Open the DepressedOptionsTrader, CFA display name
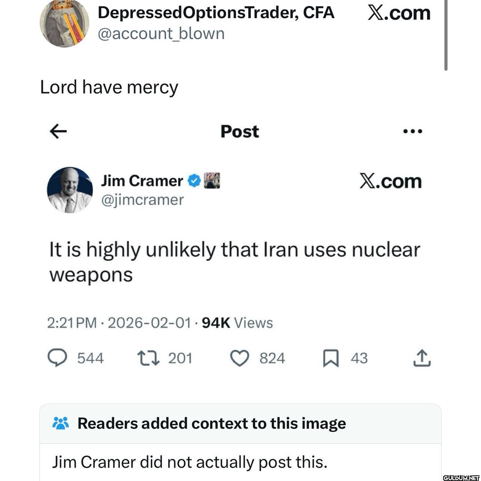The width and height of the screenshot is (481, 481). 216,12
